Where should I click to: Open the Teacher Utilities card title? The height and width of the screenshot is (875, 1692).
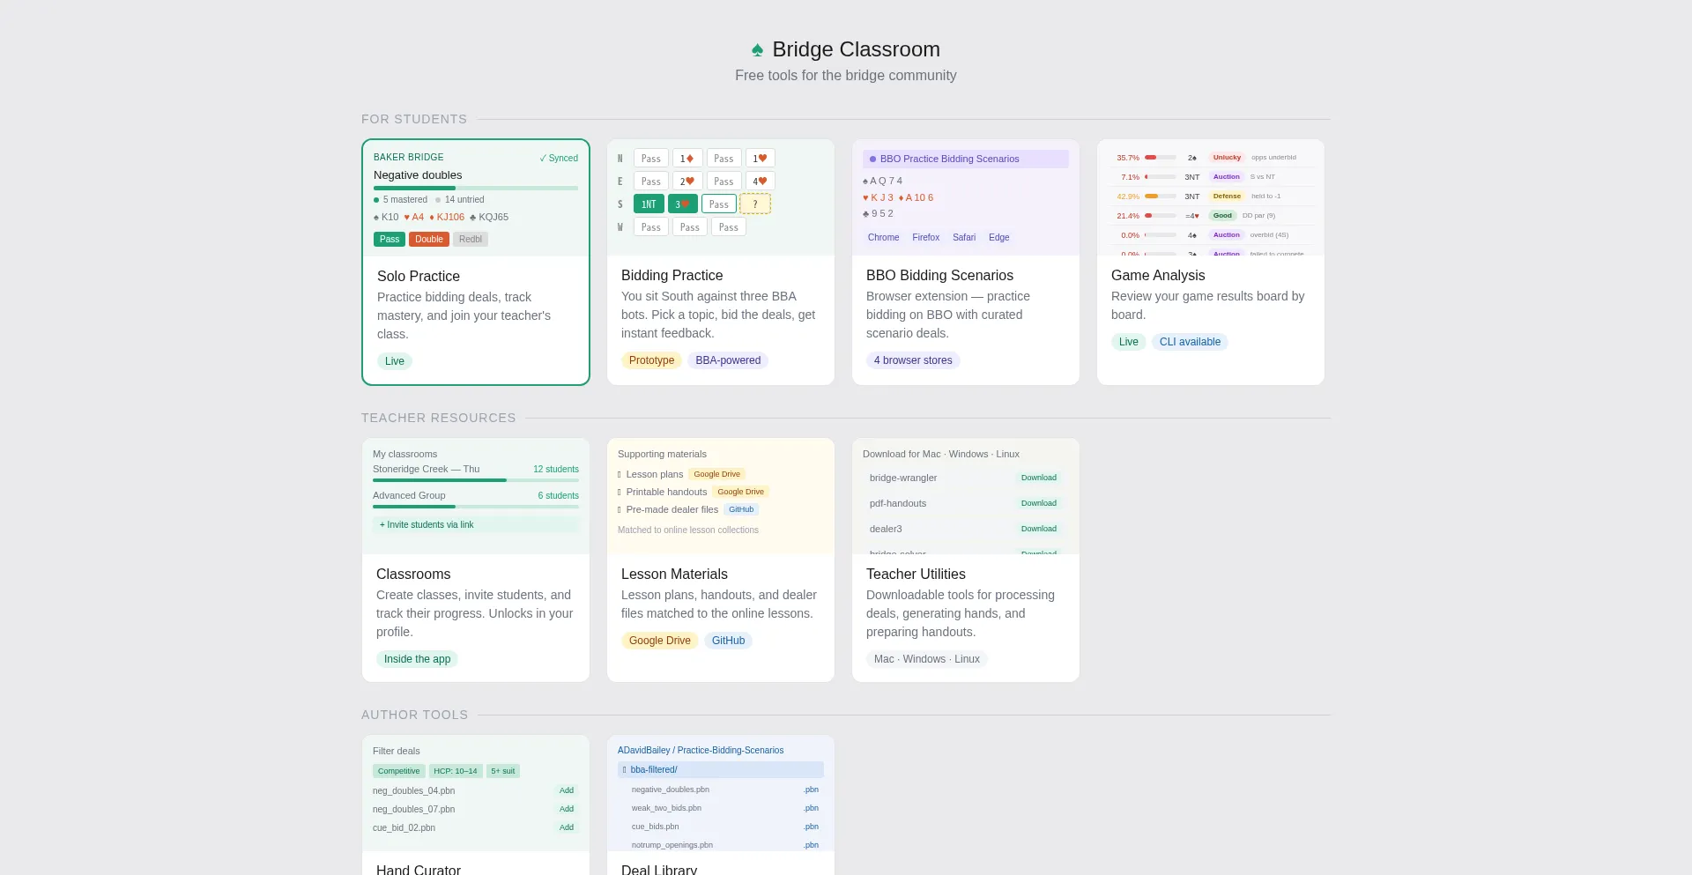click(916, 574)
